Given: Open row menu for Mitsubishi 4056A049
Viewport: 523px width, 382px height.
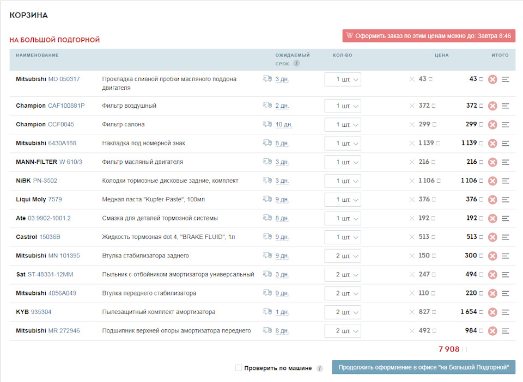Looking at the screenshot, I should [x=506, y=293].
